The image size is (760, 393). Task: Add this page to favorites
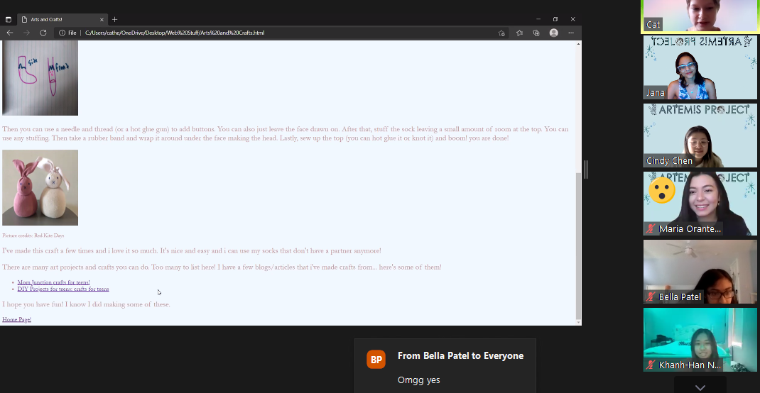point(501,33)
